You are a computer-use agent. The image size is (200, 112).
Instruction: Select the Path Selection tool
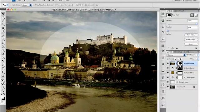(x=3, y=72)
